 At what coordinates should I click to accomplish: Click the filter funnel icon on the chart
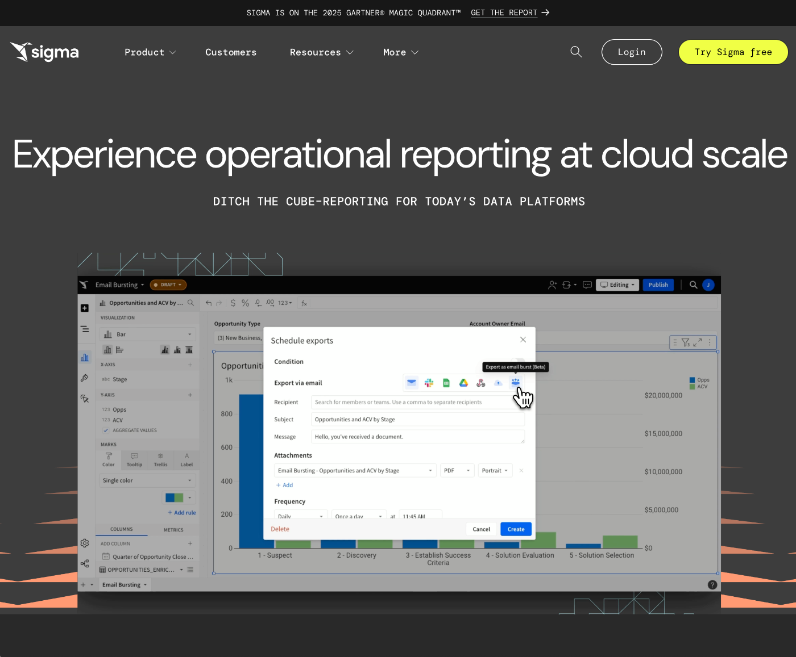point(686,342)
